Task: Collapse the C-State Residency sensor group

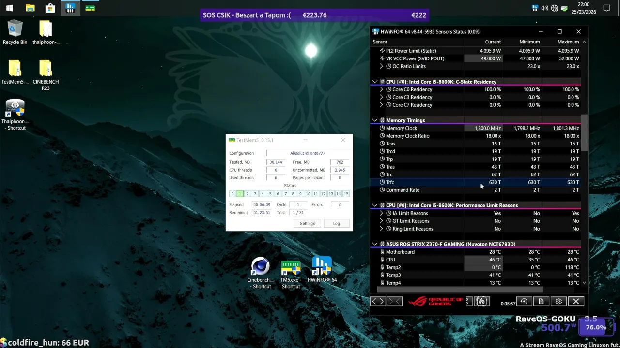Action: tap(374, 82)
